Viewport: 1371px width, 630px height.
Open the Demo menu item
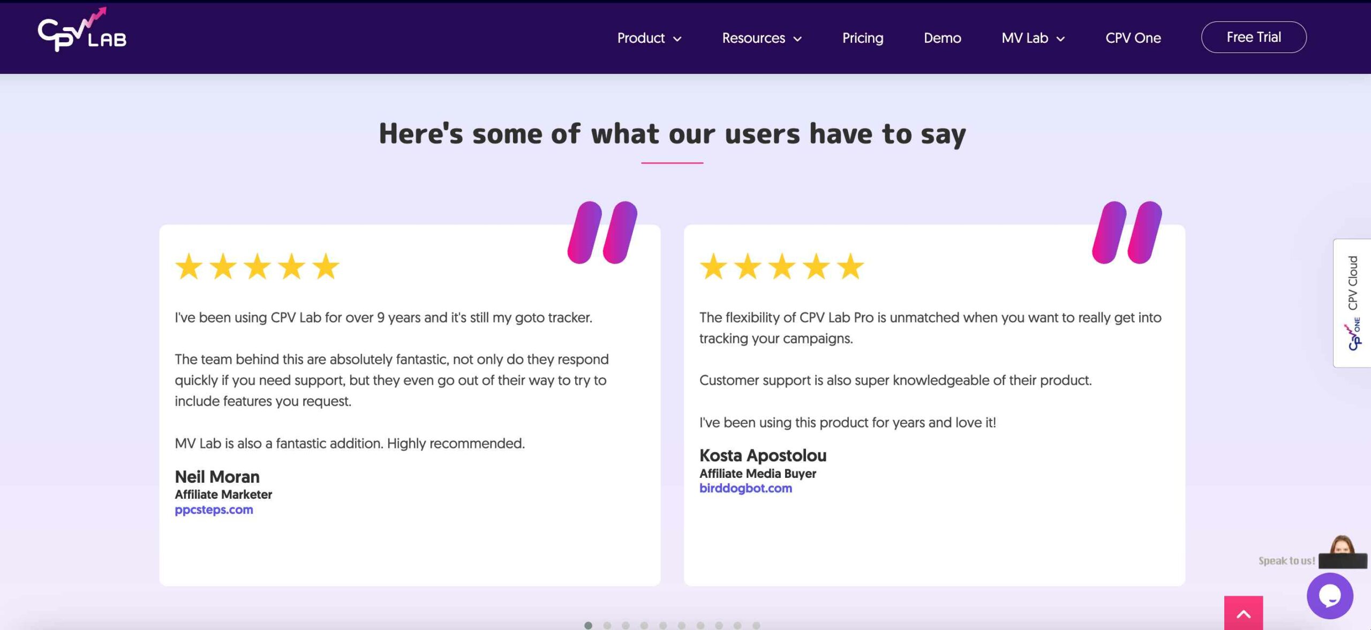942,38
